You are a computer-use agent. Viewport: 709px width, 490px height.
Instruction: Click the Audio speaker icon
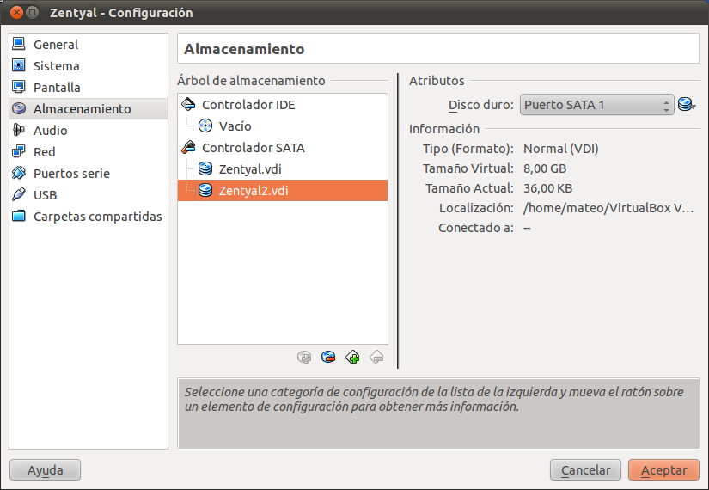click(x=19, y=130)
